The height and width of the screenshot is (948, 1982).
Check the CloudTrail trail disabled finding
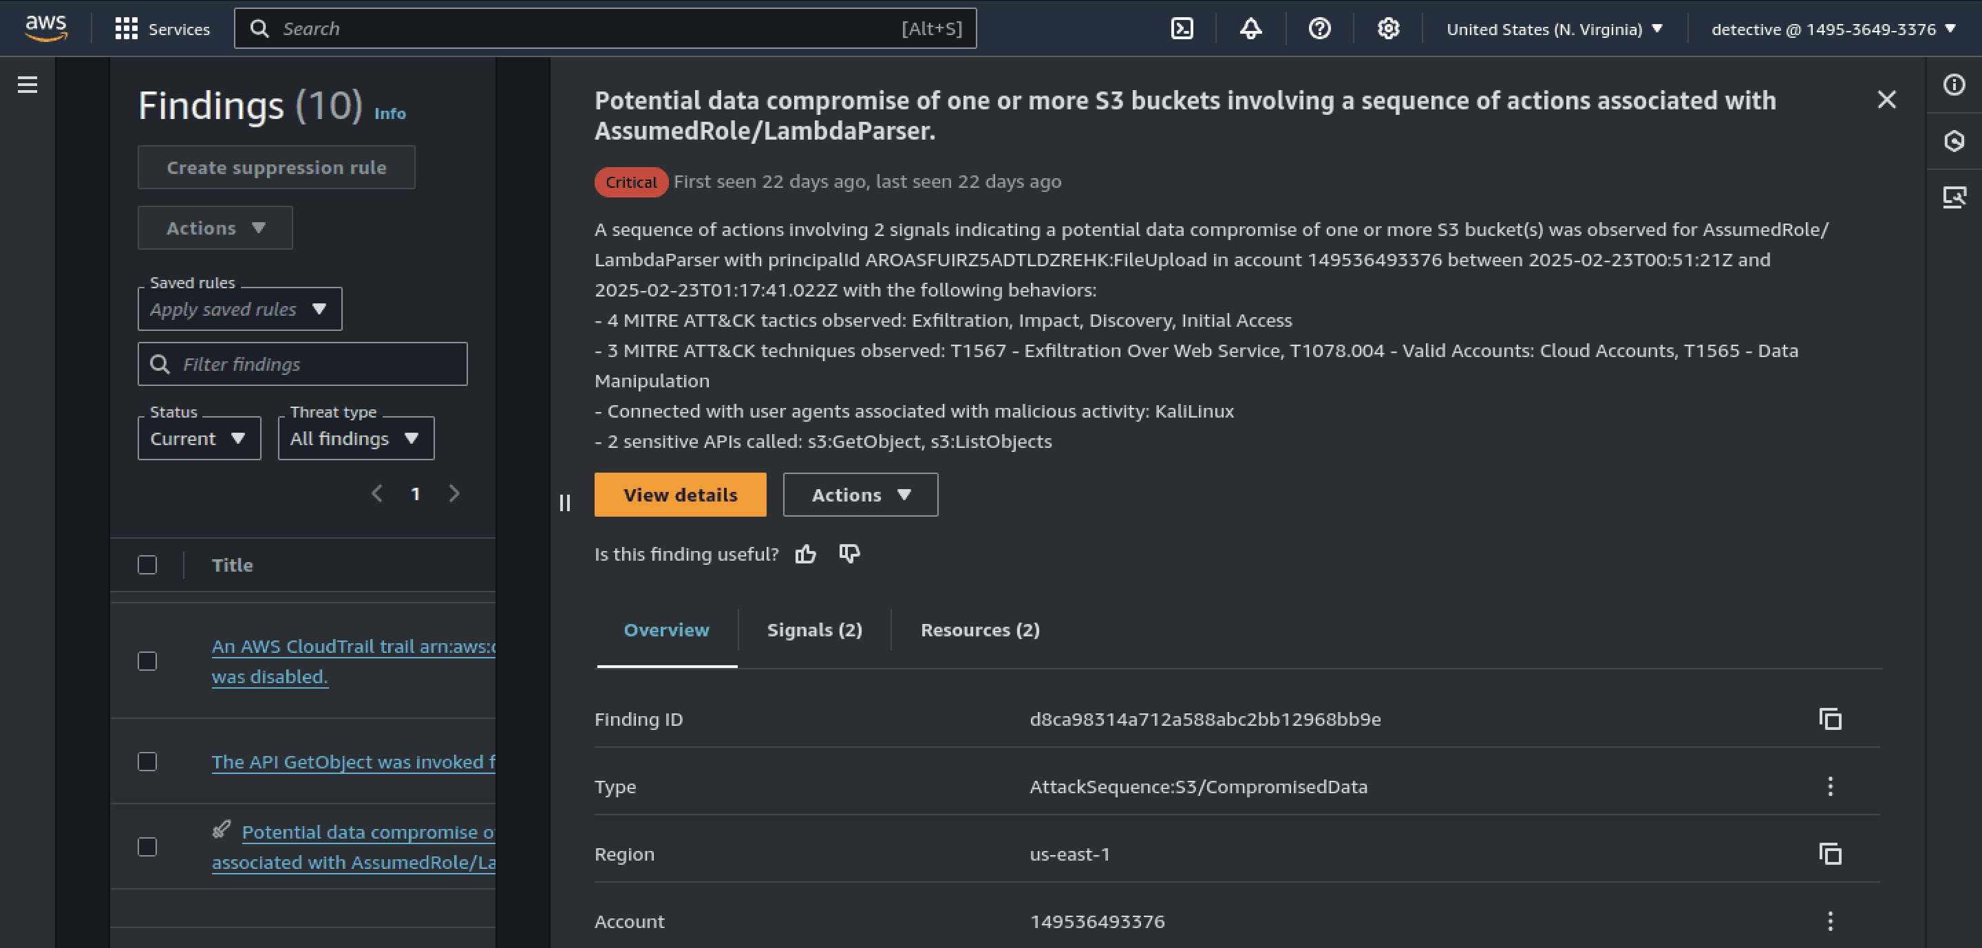(x=147, y=661)
